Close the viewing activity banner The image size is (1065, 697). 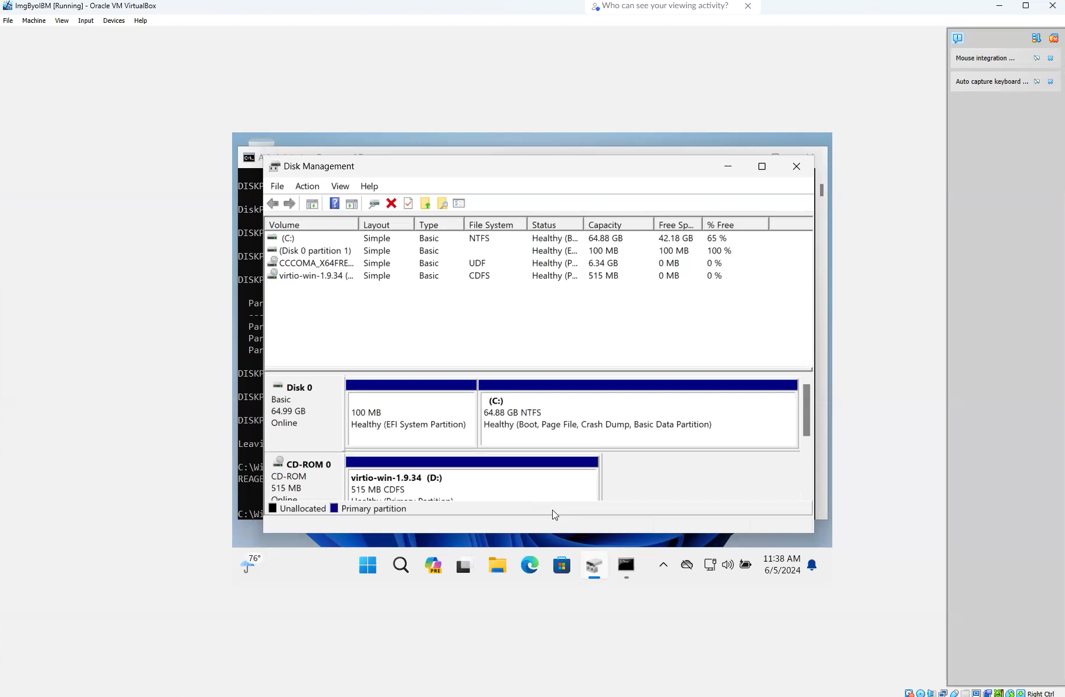pyautogui.click(x=748, y=6)
